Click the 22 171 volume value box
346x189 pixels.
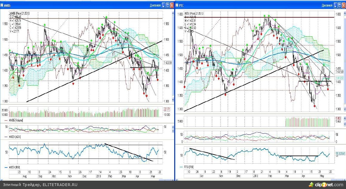pos(166,109)
